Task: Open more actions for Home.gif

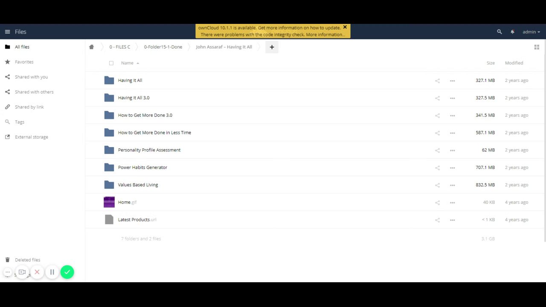Action: point(452,203)
